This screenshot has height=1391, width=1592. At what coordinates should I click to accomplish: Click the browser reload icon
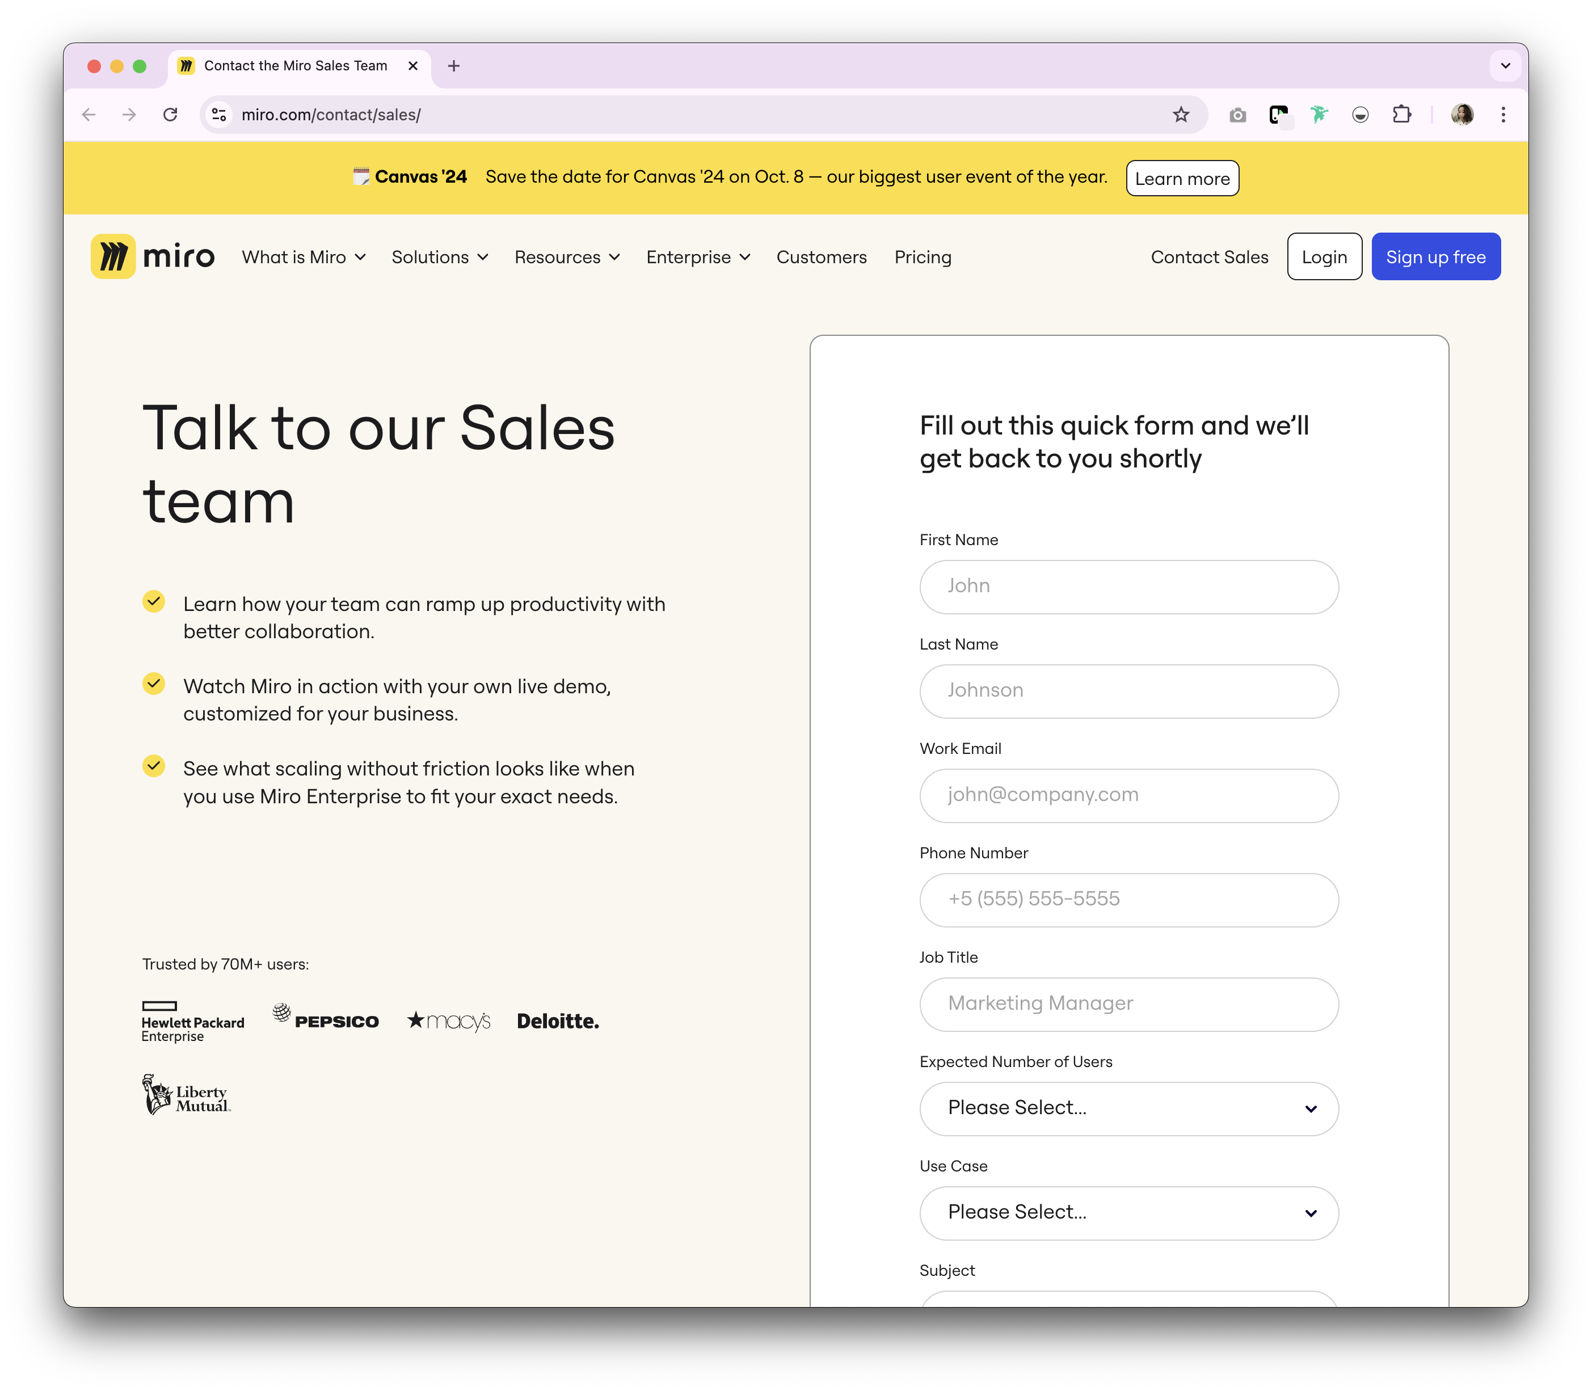170,115
